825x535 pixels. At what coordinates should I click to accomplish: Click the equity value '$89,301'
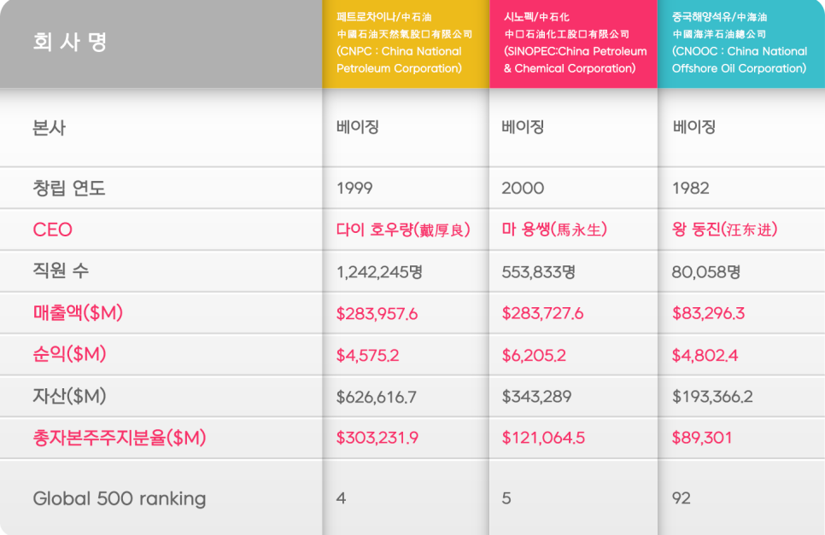[x=702, y=438]
